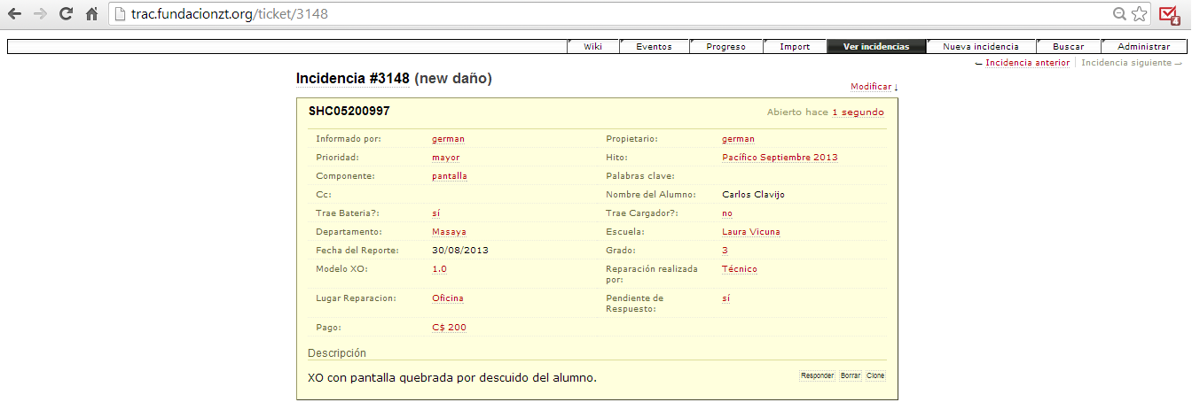Open the Progreso tab
This screenshot has width=1192, height=410.
click(x=725, y=47)
